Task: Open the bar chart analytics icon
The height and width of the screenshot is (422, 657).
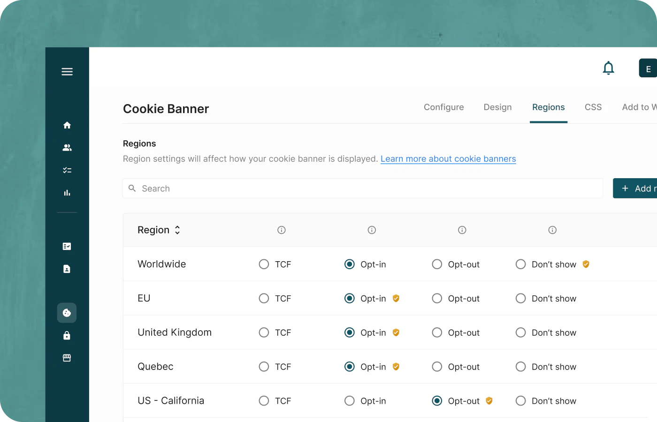Action: (x=67, y=193)
